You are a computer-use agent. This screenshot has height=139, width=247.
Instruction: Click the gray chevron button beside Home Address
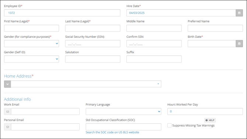(x=8, y=84)
